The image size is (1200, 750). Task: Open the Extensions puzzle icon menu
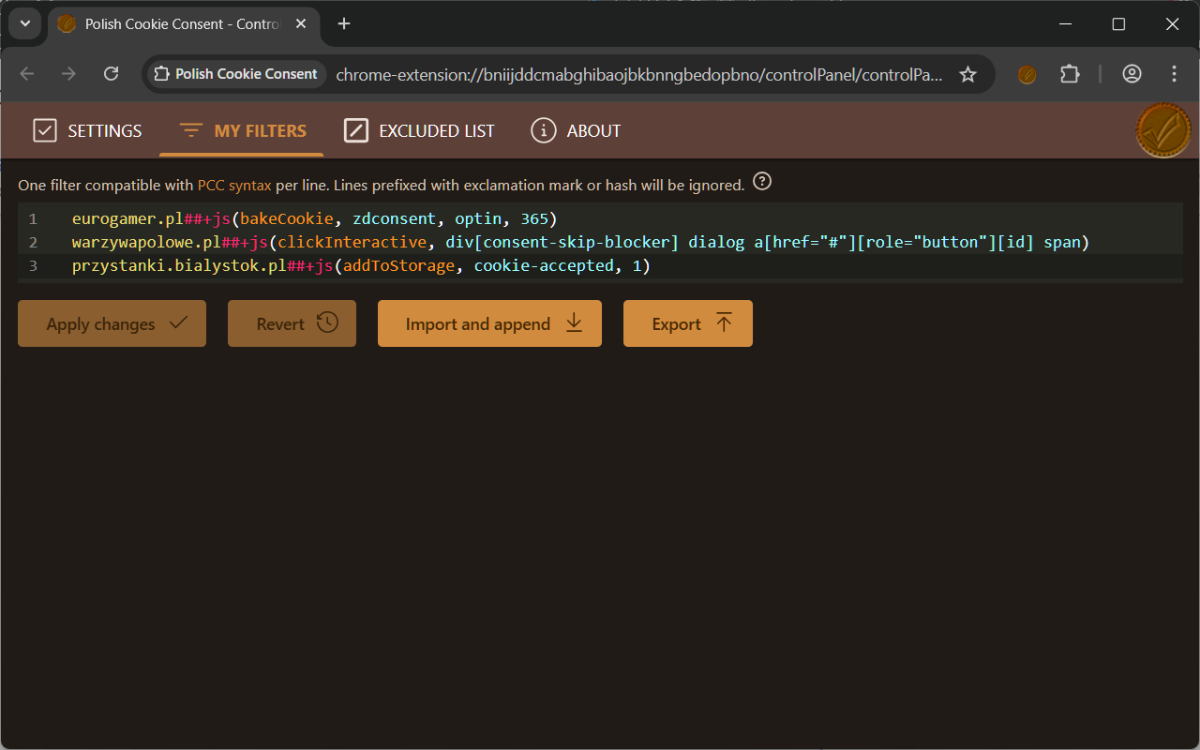click(x=1070, y=74)
